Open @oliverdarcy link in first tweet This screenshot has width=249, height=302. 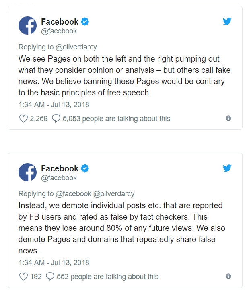pyautogui.click(x=76, y=47)
